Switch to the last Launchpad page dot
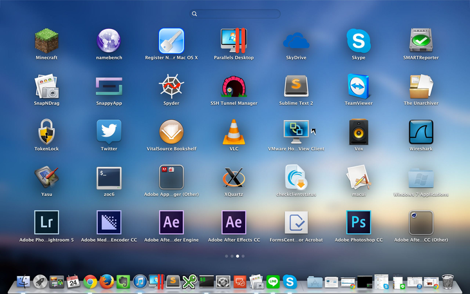The height and width of the screenshot is (294, 470). pyautogui.click(x=243, y=256)
